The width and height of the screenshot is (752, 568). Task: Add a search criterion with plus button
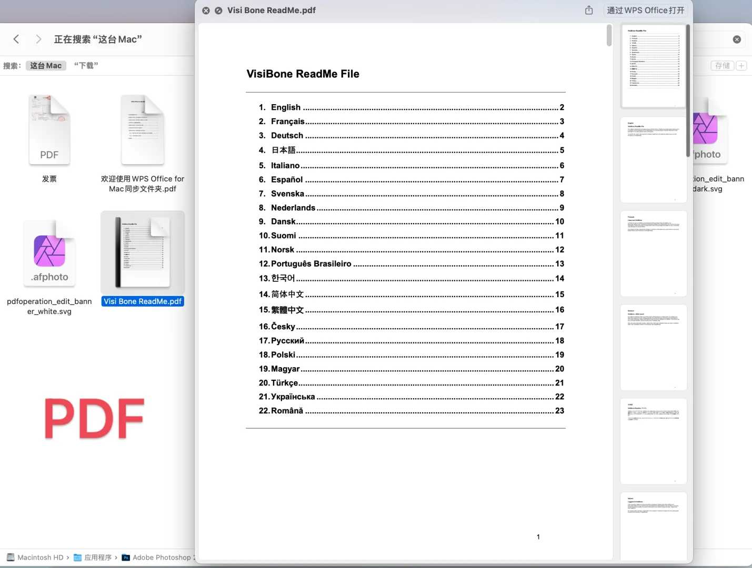741,66
